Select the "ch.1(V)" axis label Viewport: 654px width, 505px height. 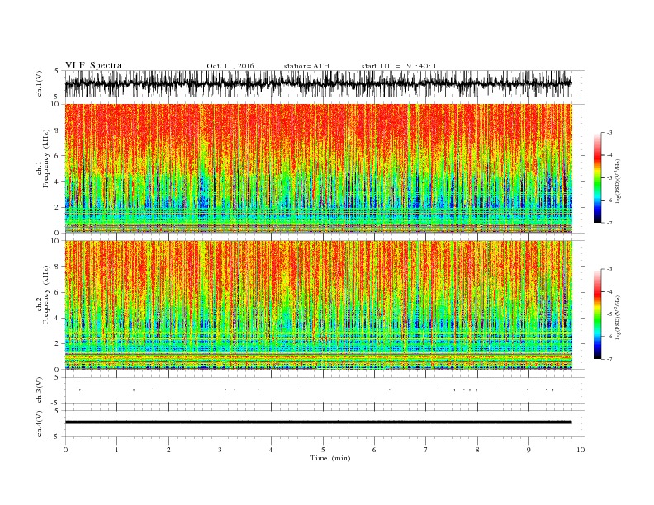click(x=40, y=83)
